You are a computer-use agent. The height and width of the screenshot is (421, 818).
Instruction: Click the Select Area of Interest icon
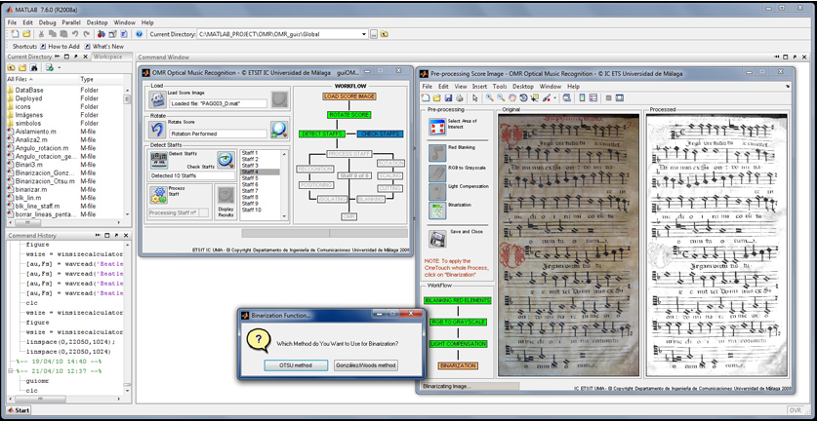(437, 127)
